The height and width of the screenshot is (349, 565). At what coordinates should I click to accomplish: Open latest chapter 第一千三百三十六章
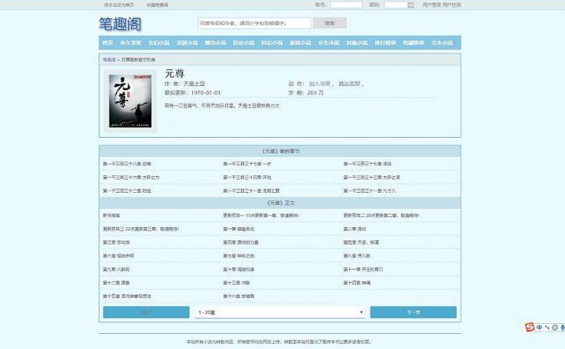tap(131, 177)
